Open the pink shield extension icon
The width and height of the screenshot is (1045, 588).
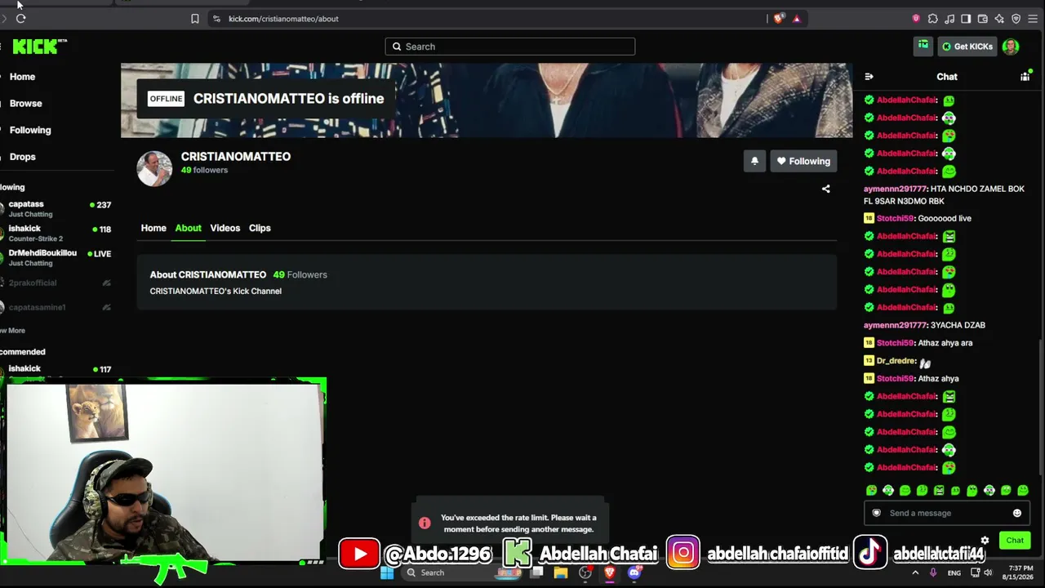[x=916, y=19]
